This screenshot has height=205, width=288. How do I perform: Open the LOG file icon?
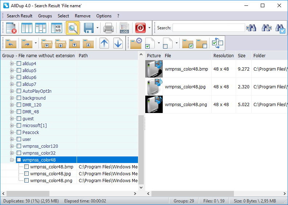point(124,28)
